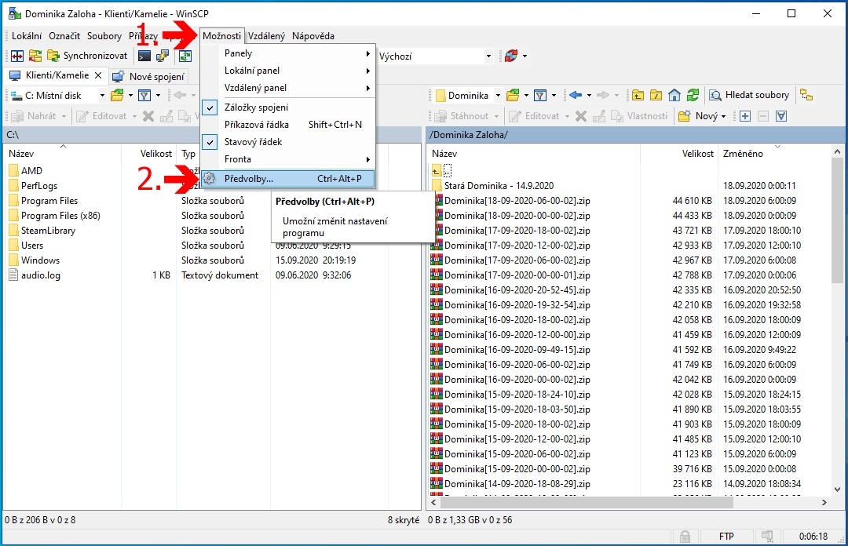The width and height of the screenshot is (848, 546).
Task: Click the Hledat soubory button
Action: [x=749, y=96]
